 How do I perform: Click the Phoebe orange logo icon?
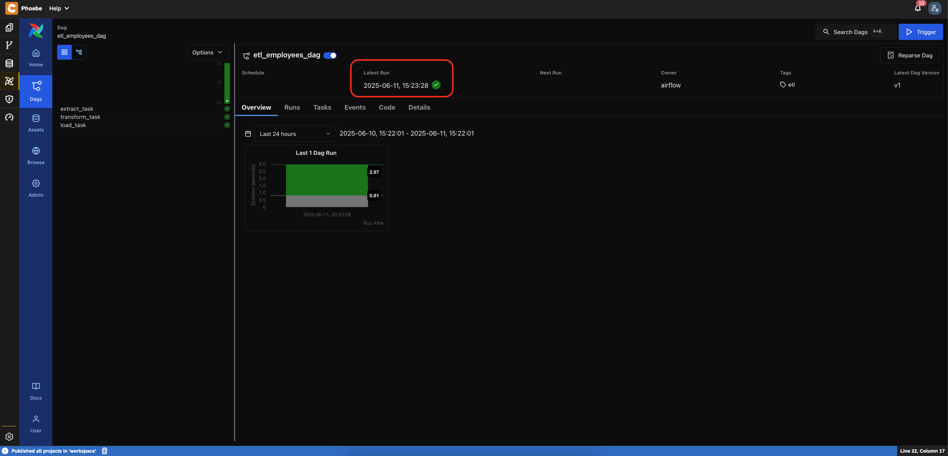(11, 8)
